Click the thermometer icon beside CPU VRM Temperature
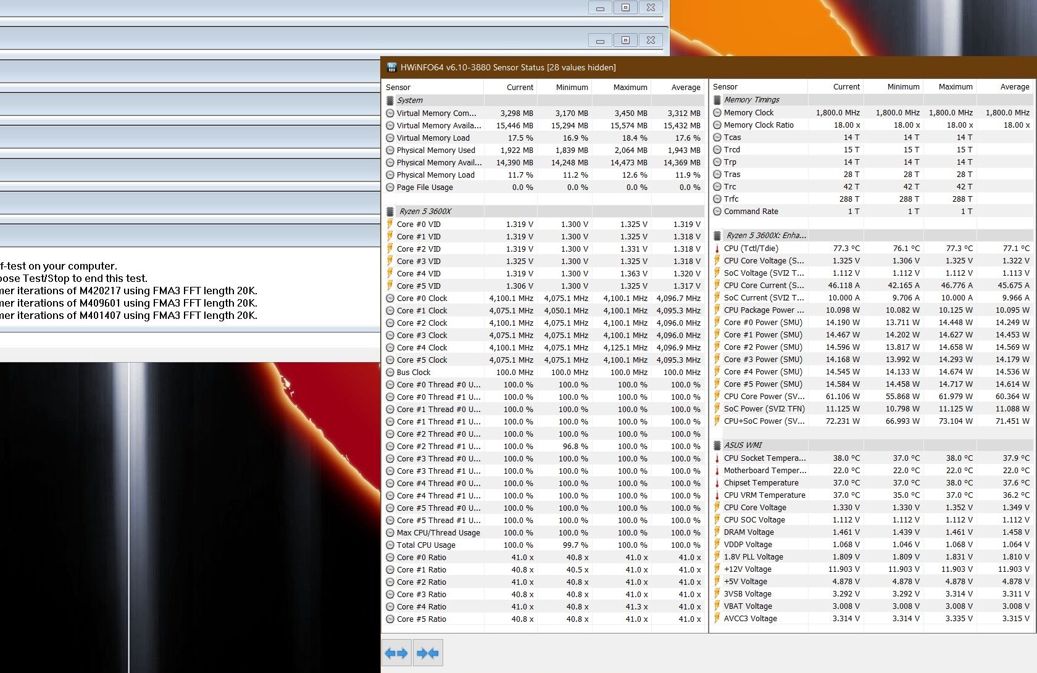 click(717, 495)
